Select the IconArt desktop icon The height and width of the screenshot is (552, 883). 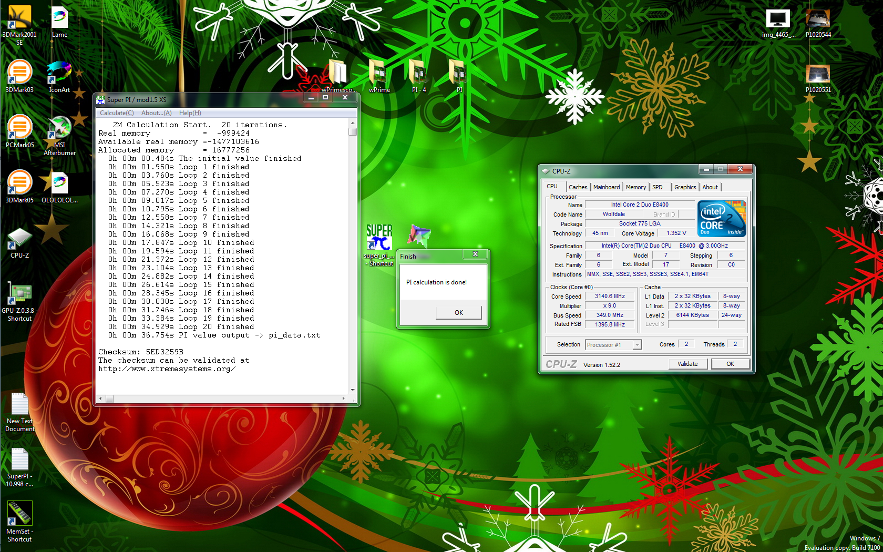tap(59, 76)
